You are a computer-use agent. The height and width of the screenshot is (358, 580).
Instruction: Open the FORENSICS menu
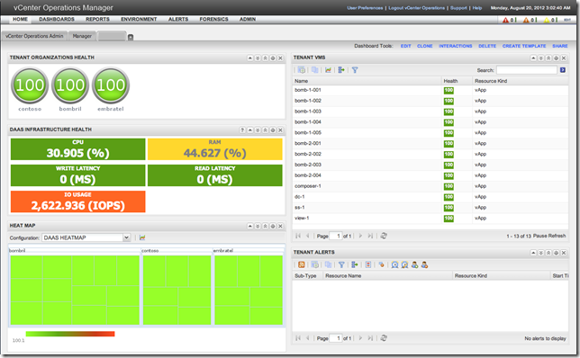pos(213,19)
